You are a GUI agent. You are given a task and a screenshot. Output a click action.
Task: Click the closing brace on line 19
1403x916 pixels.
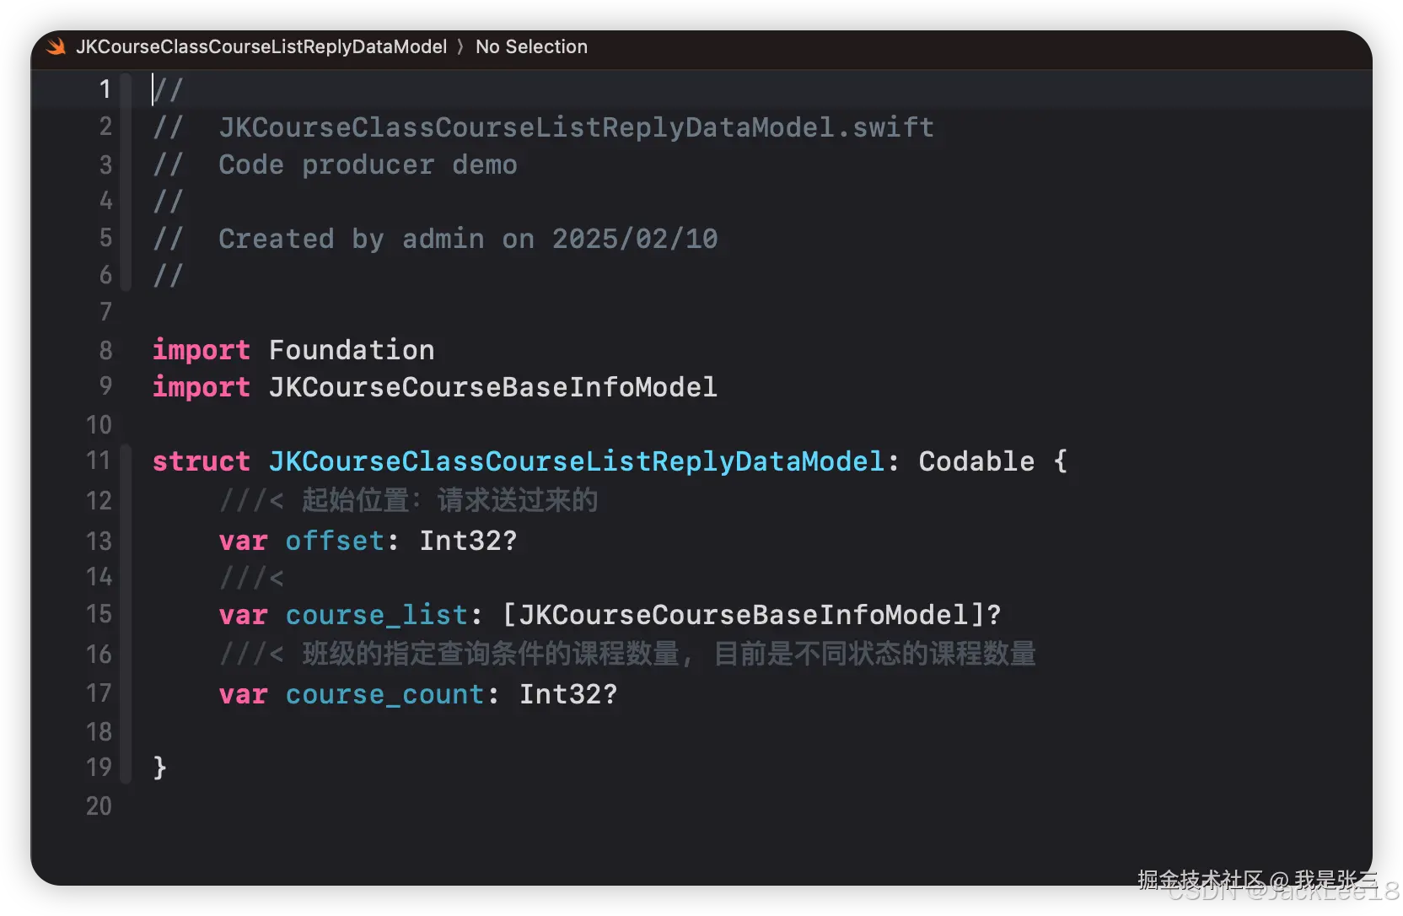pos(159,768)
